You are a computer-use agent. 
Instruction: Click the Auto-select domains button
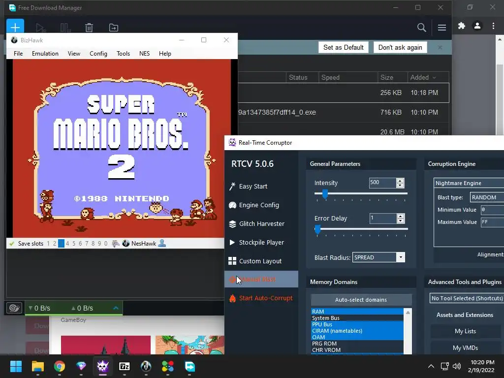click(x=361, y=300)
